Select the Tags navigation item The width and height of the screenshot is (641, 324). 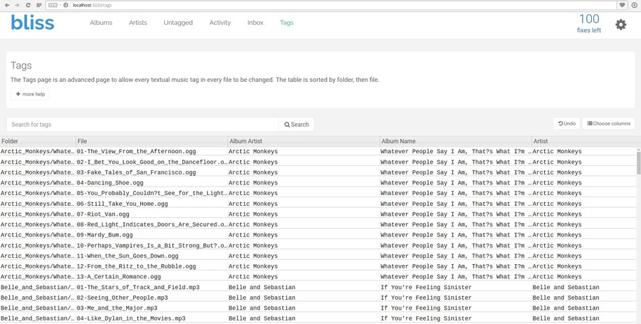point(286,23)
